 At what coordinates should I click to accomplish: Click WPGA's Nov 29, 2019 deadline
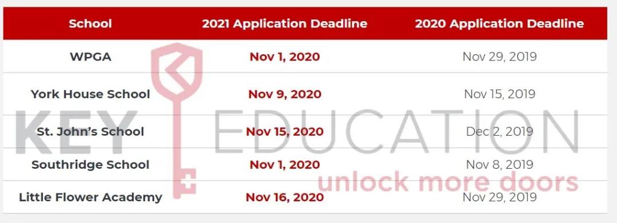(x=500, y=57)
